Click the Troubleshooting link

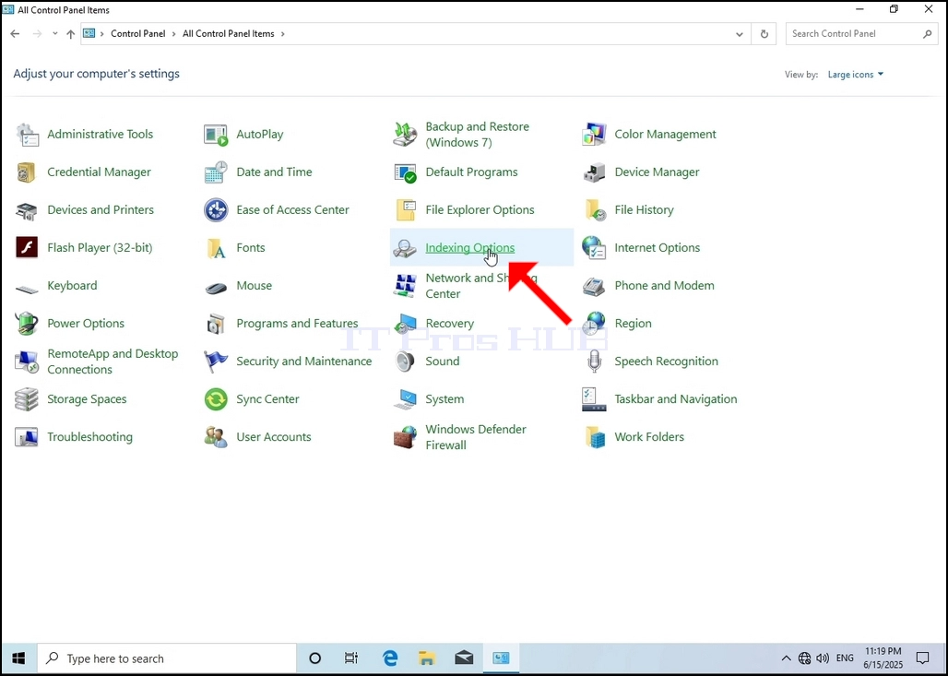(x=90, y=436)
